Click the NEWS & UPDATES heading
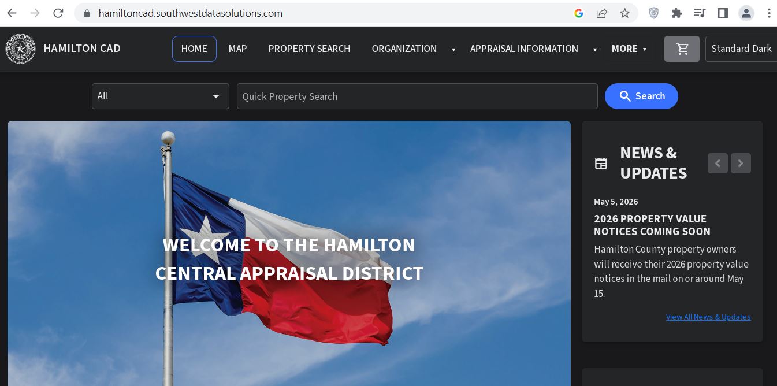Image resolution: width=777 pixels, height=386 pixels. [653, 163]
